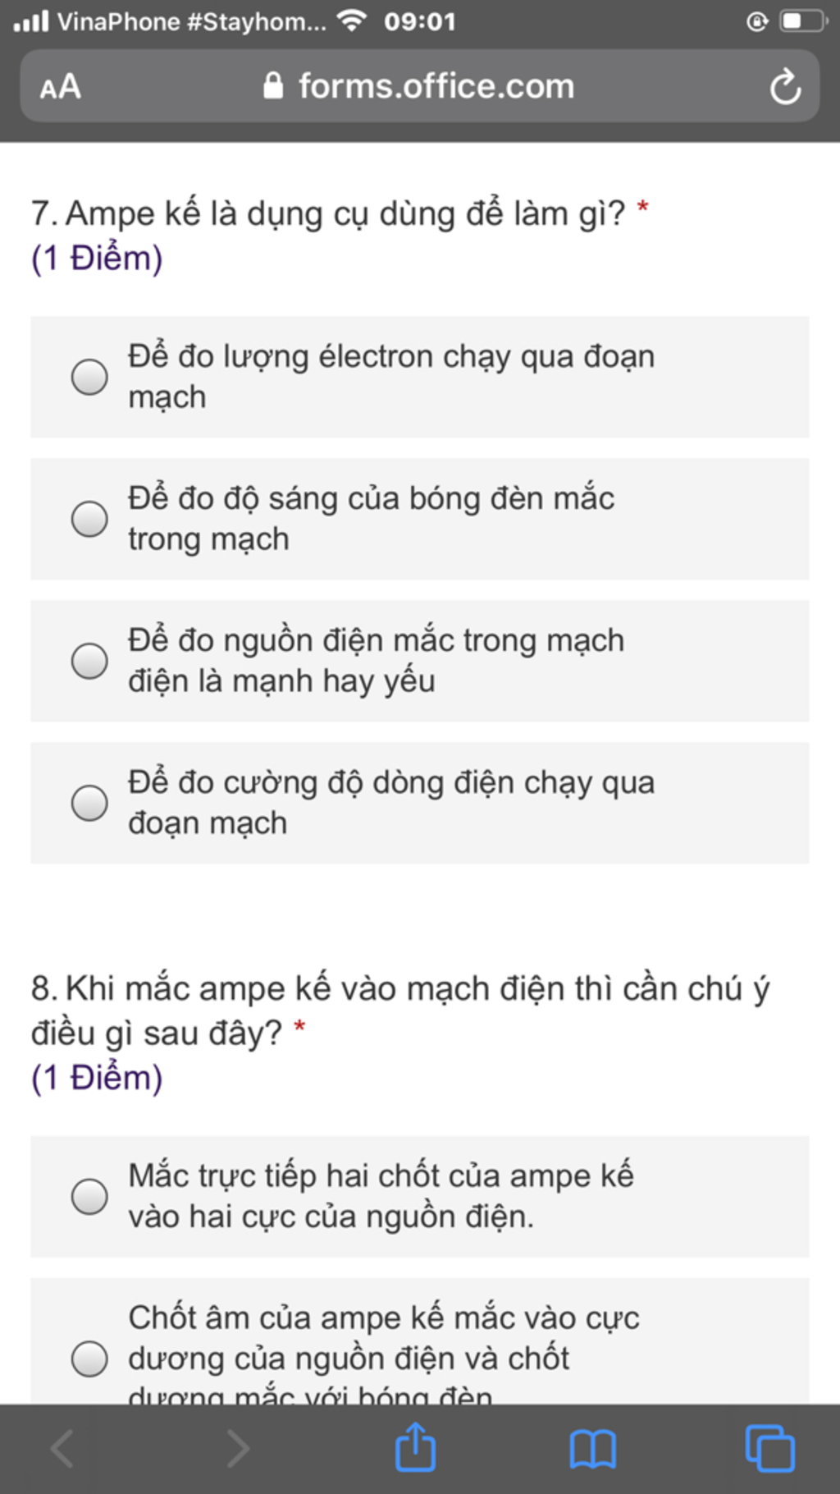840x1494 pixels.
Task: Select 'Để đo lượng électron chạy qua đoạn mạch'
Action: [420, 377]
